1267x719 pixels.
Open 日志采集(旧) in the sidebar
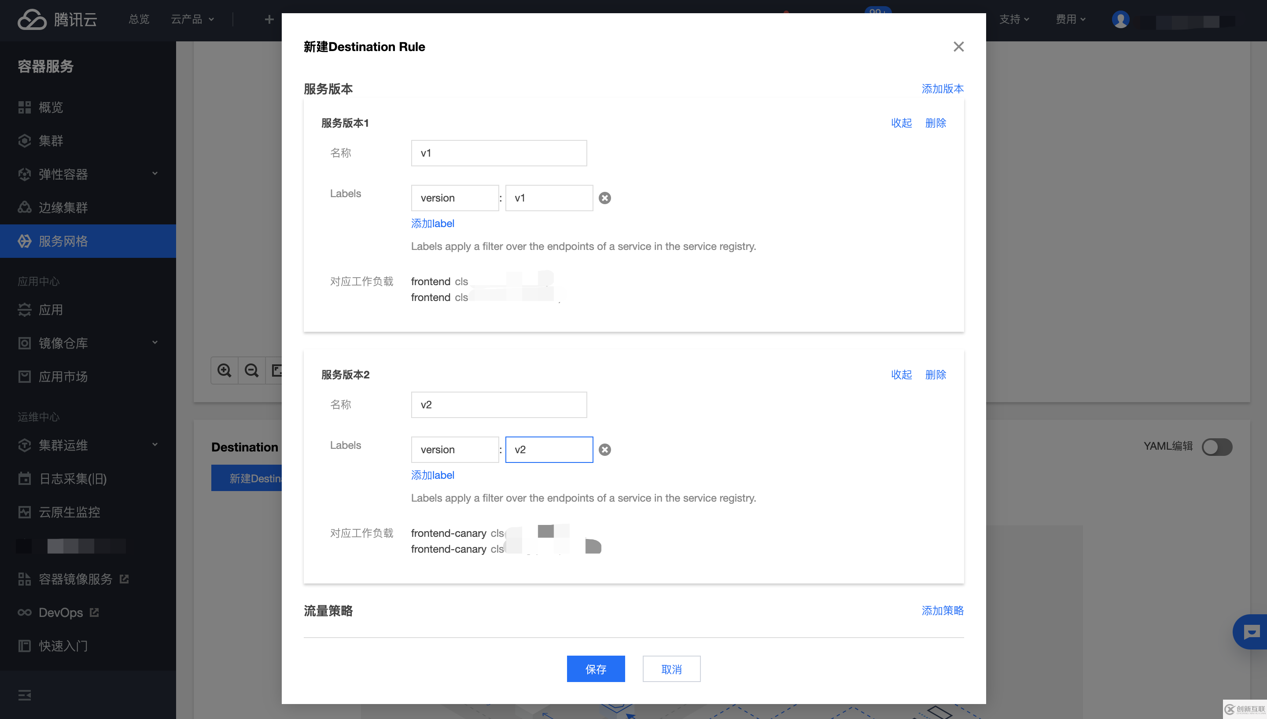click(x=88, y=478)
